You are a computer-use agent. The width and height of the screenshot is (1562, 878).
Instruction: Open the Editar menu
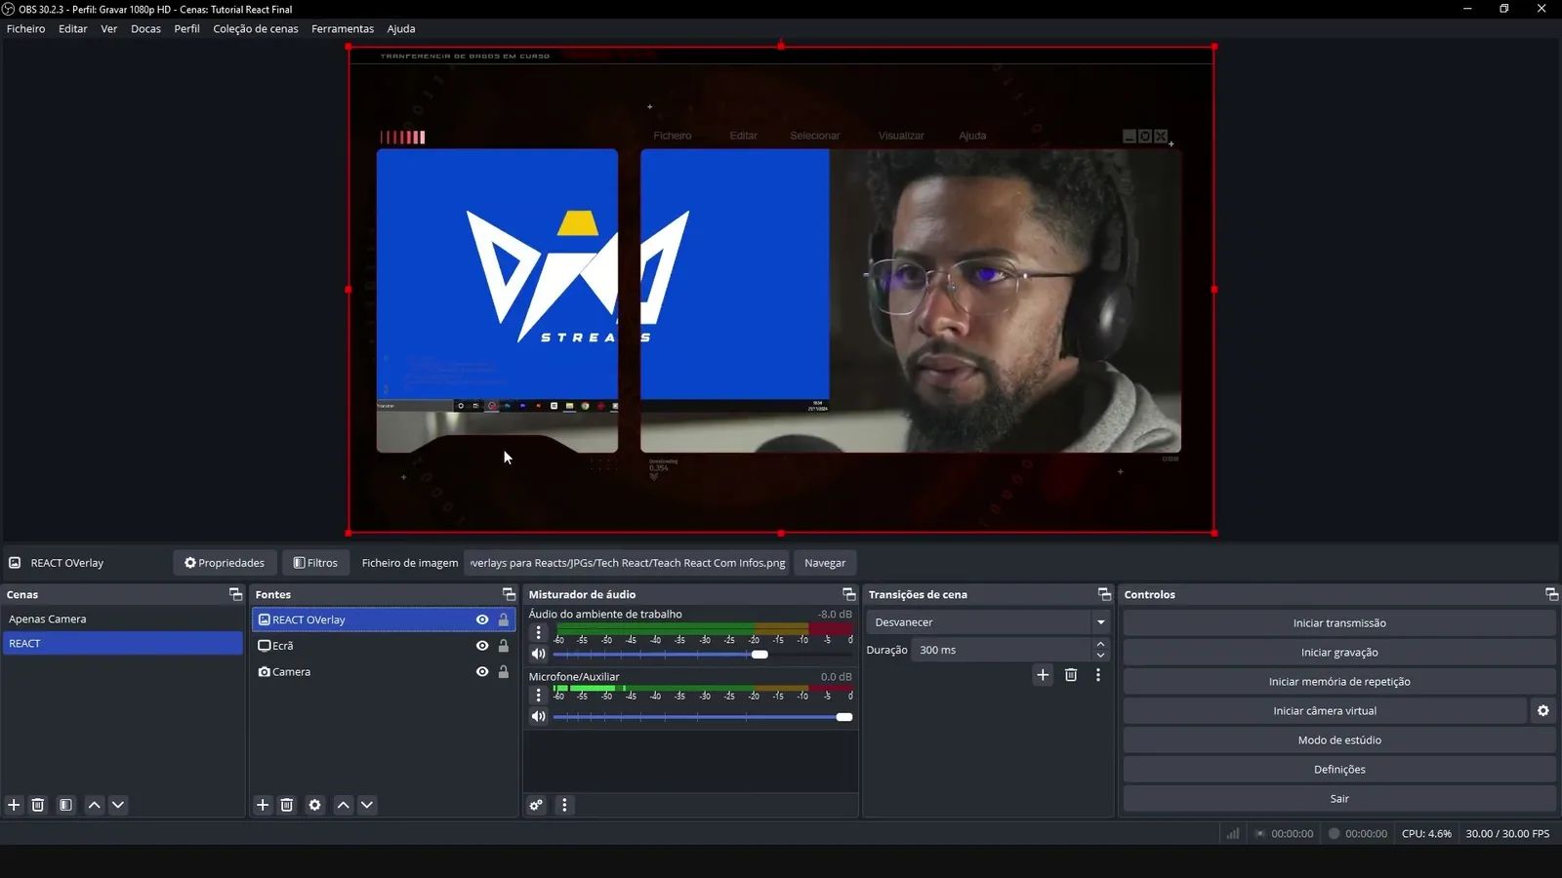pos(73,28)
